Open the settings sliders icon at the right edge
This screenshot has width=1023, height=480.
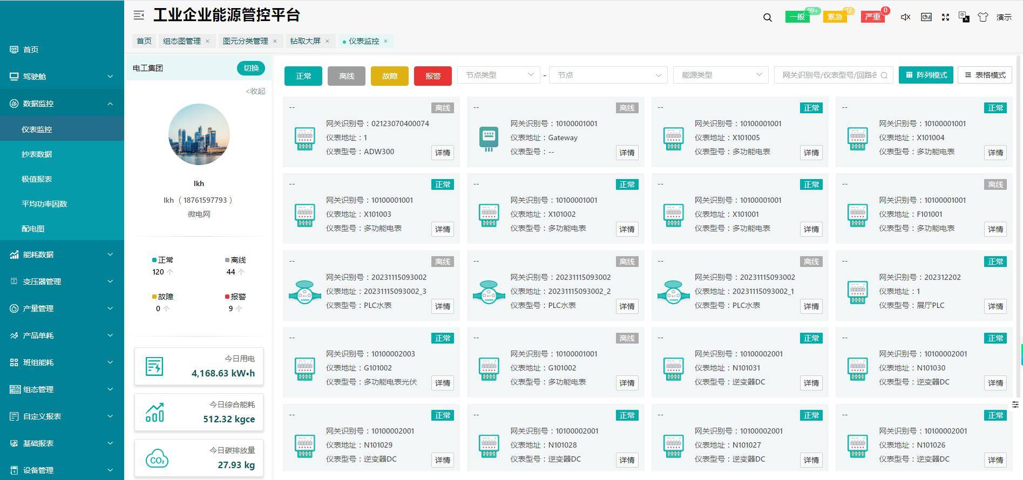[x=1015, y=404]
